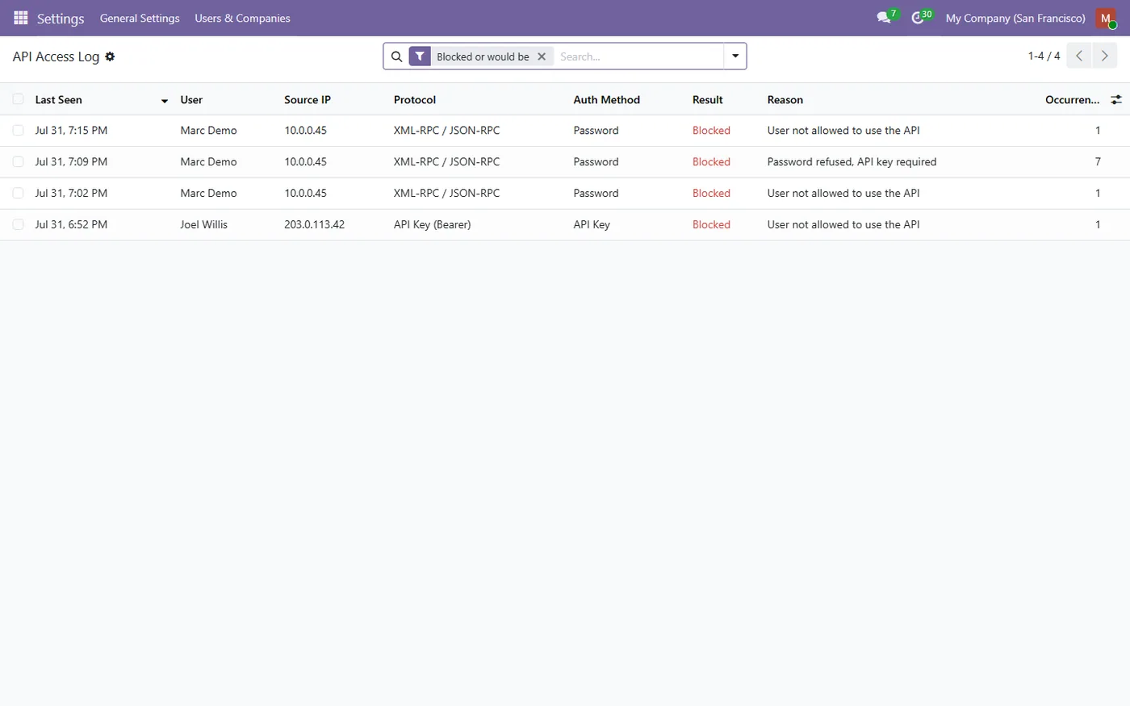Viewport: 1130px width, 706px height.
Task: Expand the search options dropdown toggle
Action: pyautogui.click(x=735, y=56)
